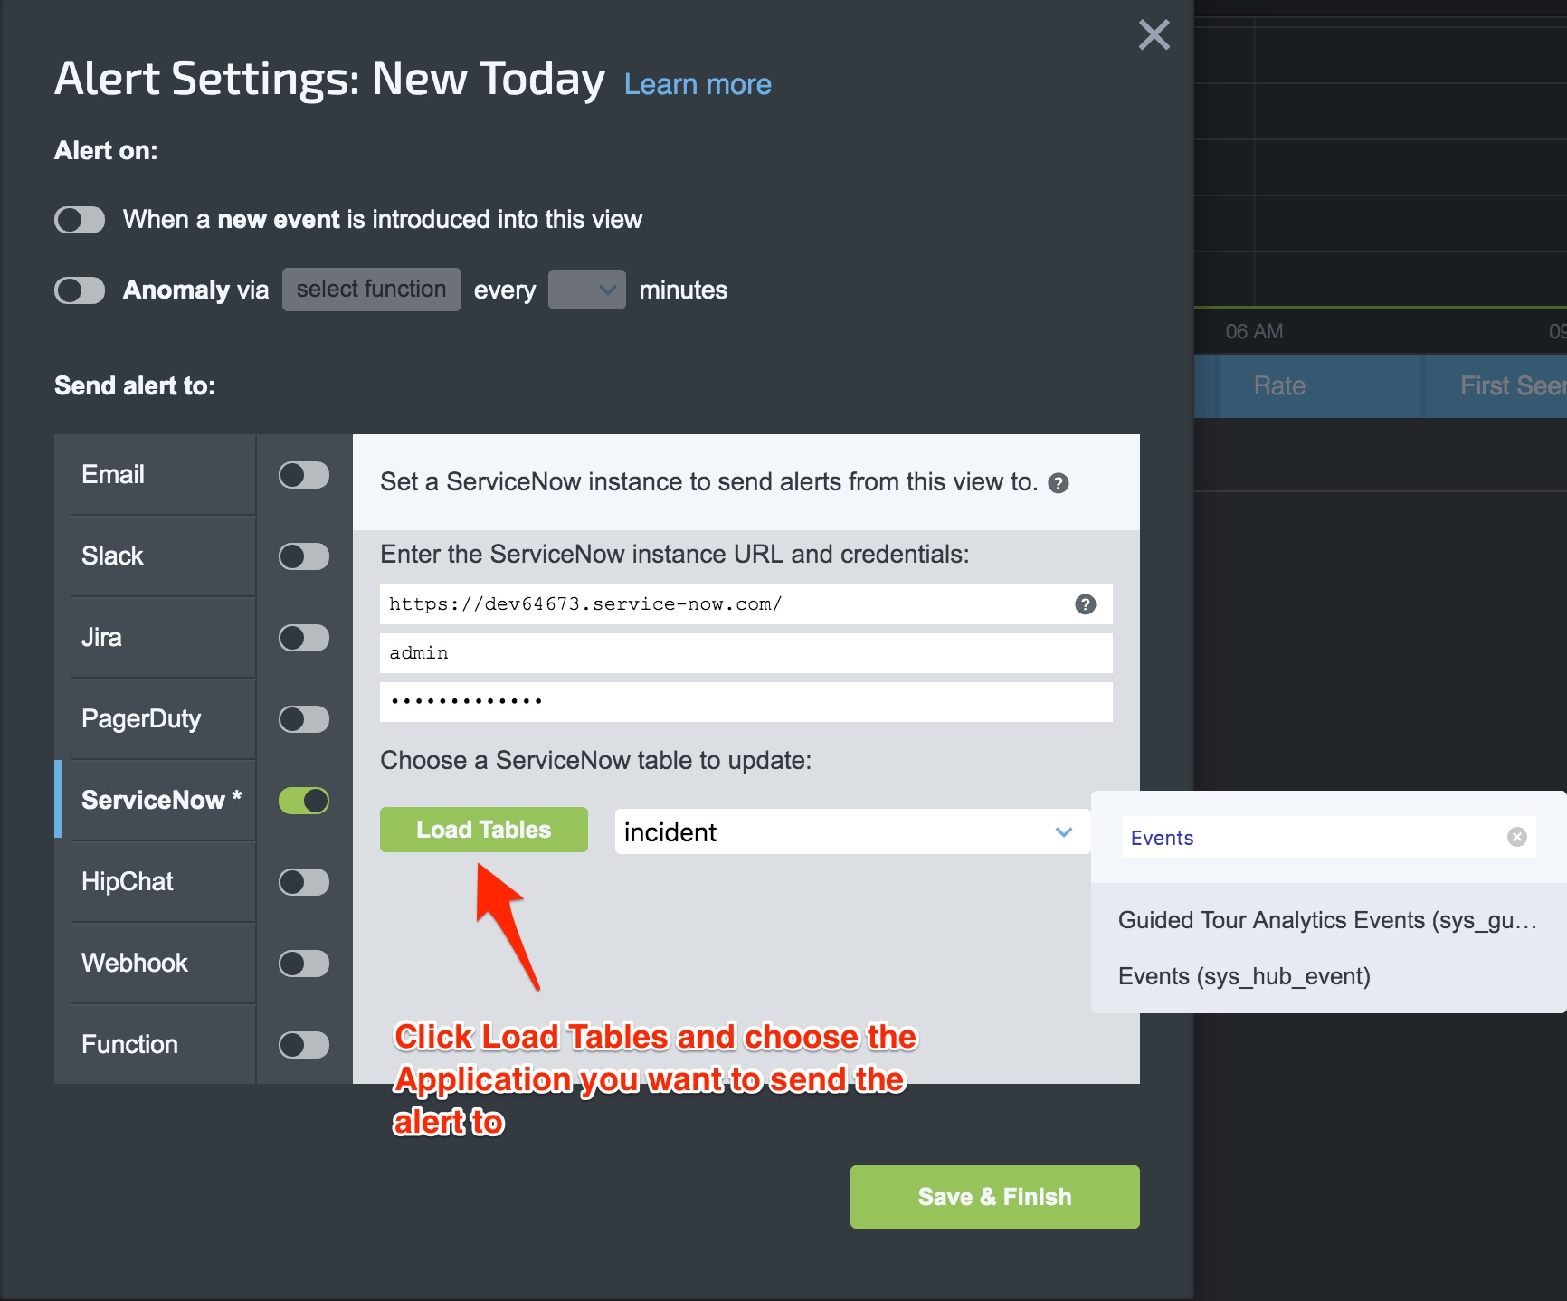This screenshot has width=1567, height=1301.
Task: Select the Jira channel tab
Action: pos(155,637)
